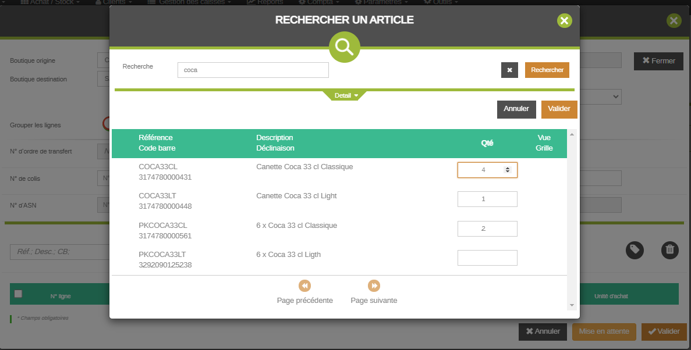Viewport: 691px width, 350px height.
Task: Cancel the article search with Annuler
Action: click(x=516, y=109)
